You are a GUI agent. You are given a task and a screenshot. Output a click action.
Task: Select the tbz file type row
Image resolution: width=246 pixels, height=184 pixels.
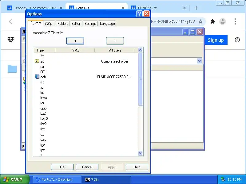[x=86, y=129]
